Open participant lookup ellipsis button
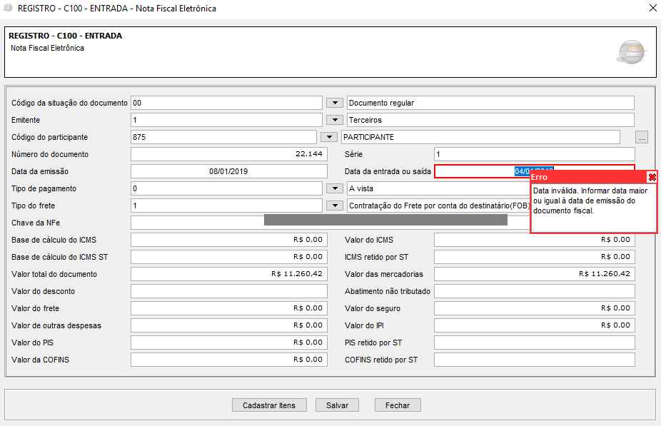This screenshot has width=661, height=426. pyautogui.click(x=642, y=137)
